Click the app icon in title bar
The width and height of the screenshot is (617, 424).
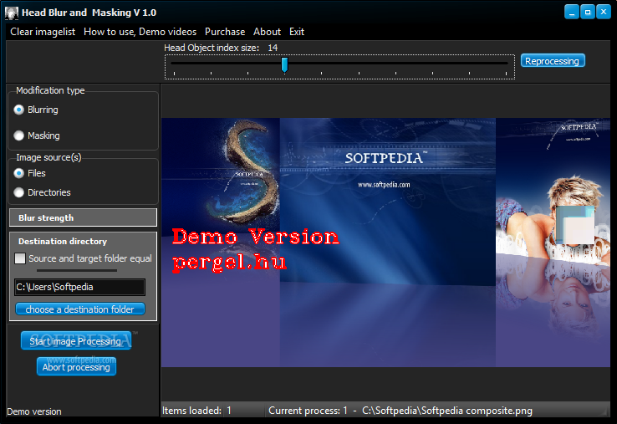12,13
